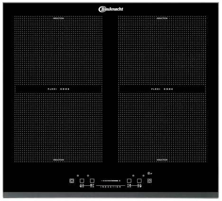Tap the bottom-left zone INDUCTION marking
The height and width of the screenshot is (201, 222).
coord(59,160)
